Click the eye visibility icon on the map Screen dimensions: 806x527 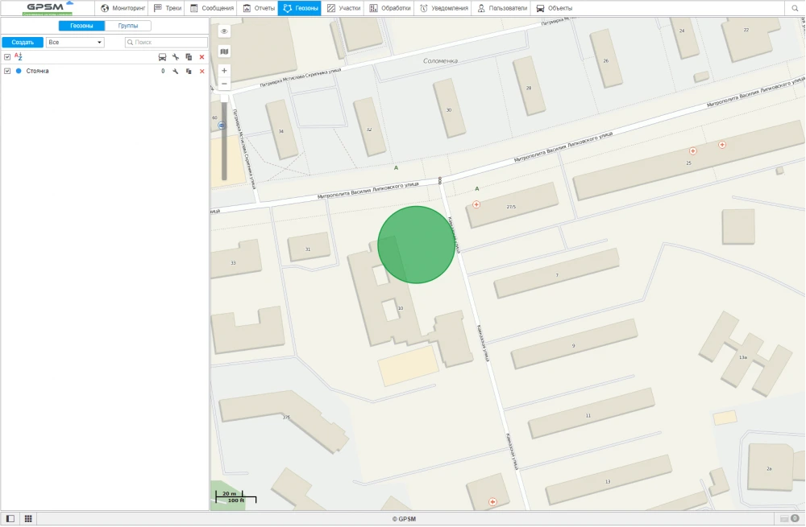[x=224, y=31]
